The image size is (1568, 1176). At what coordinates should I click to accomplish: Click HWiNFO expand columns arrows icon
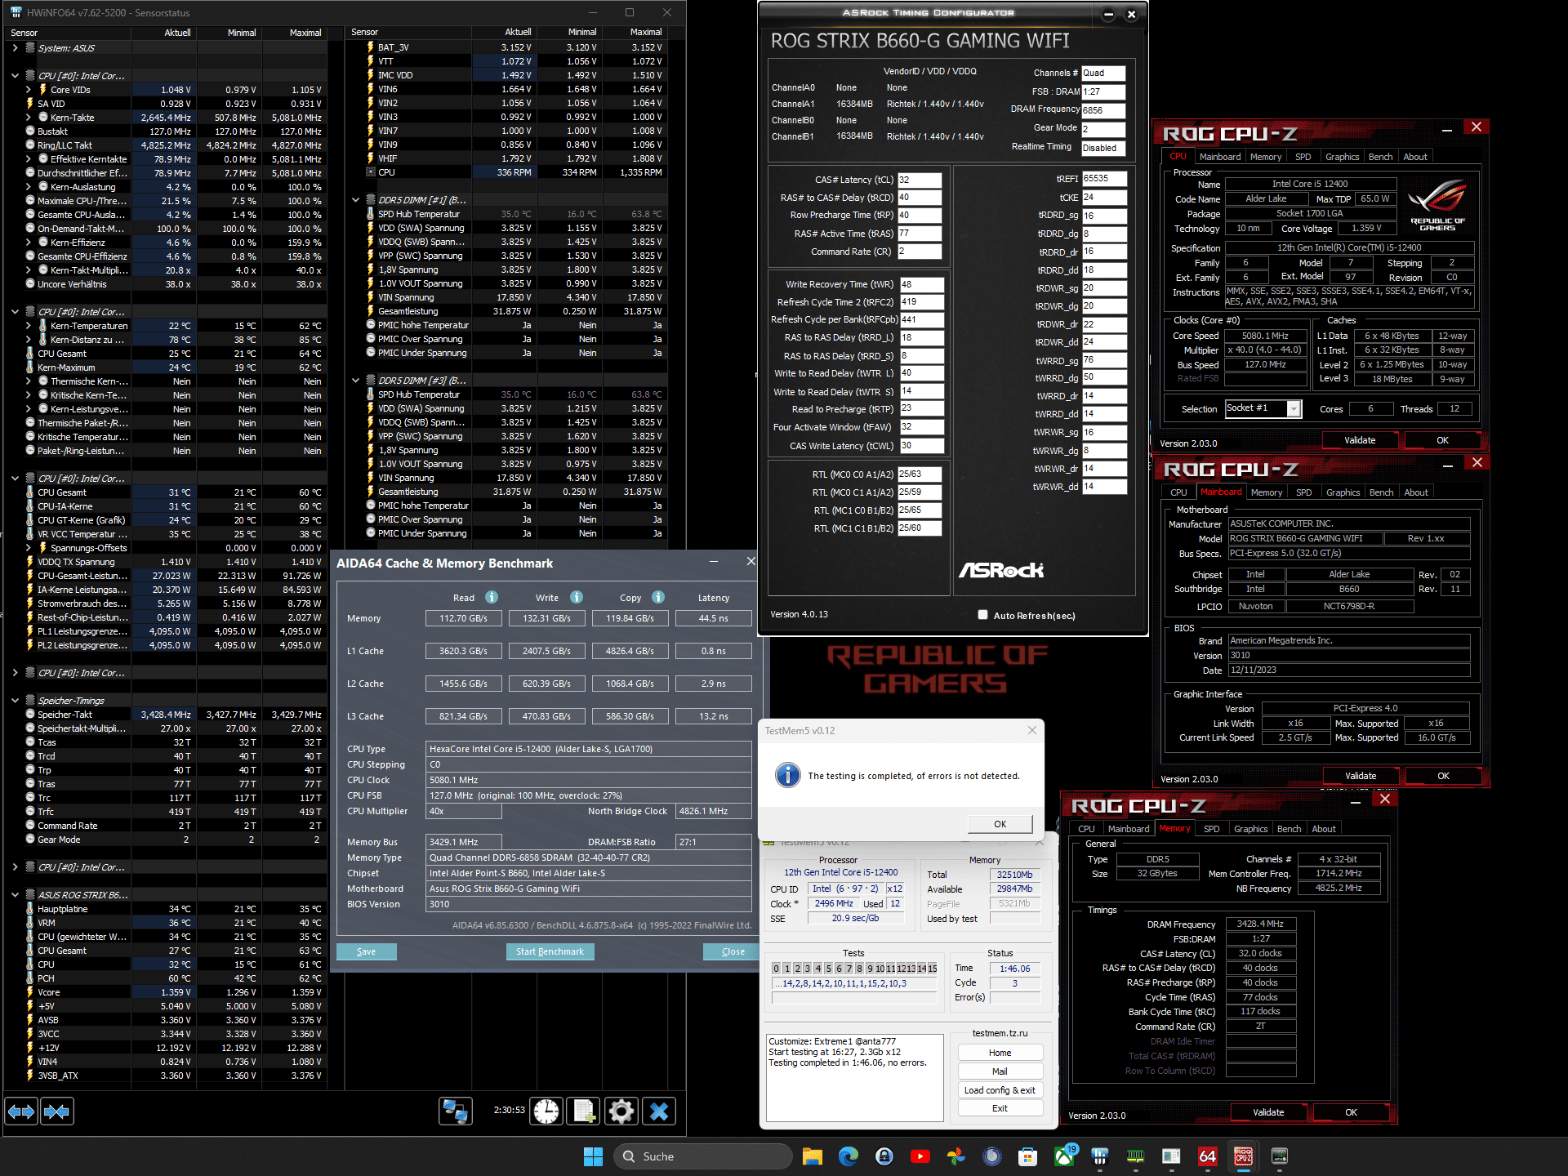(21, 1111)
